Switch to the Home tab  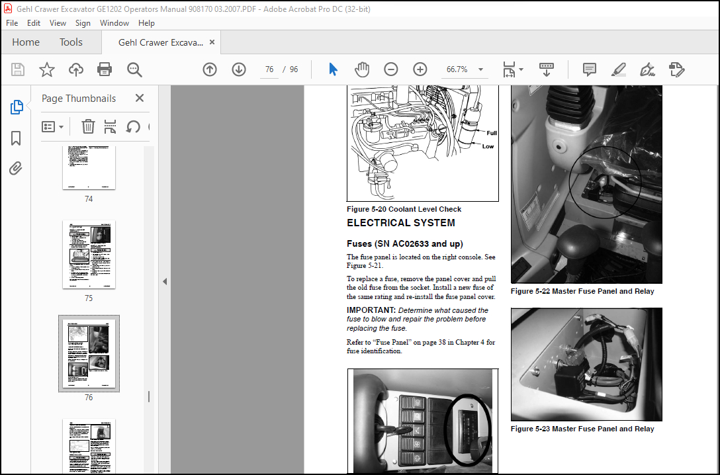click(x=26, y=42)
